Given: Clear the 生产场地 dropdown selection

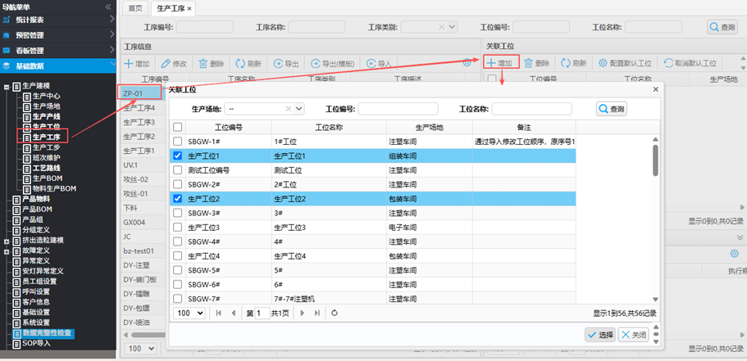Looking at the screenshot, I should click(289, 109).
